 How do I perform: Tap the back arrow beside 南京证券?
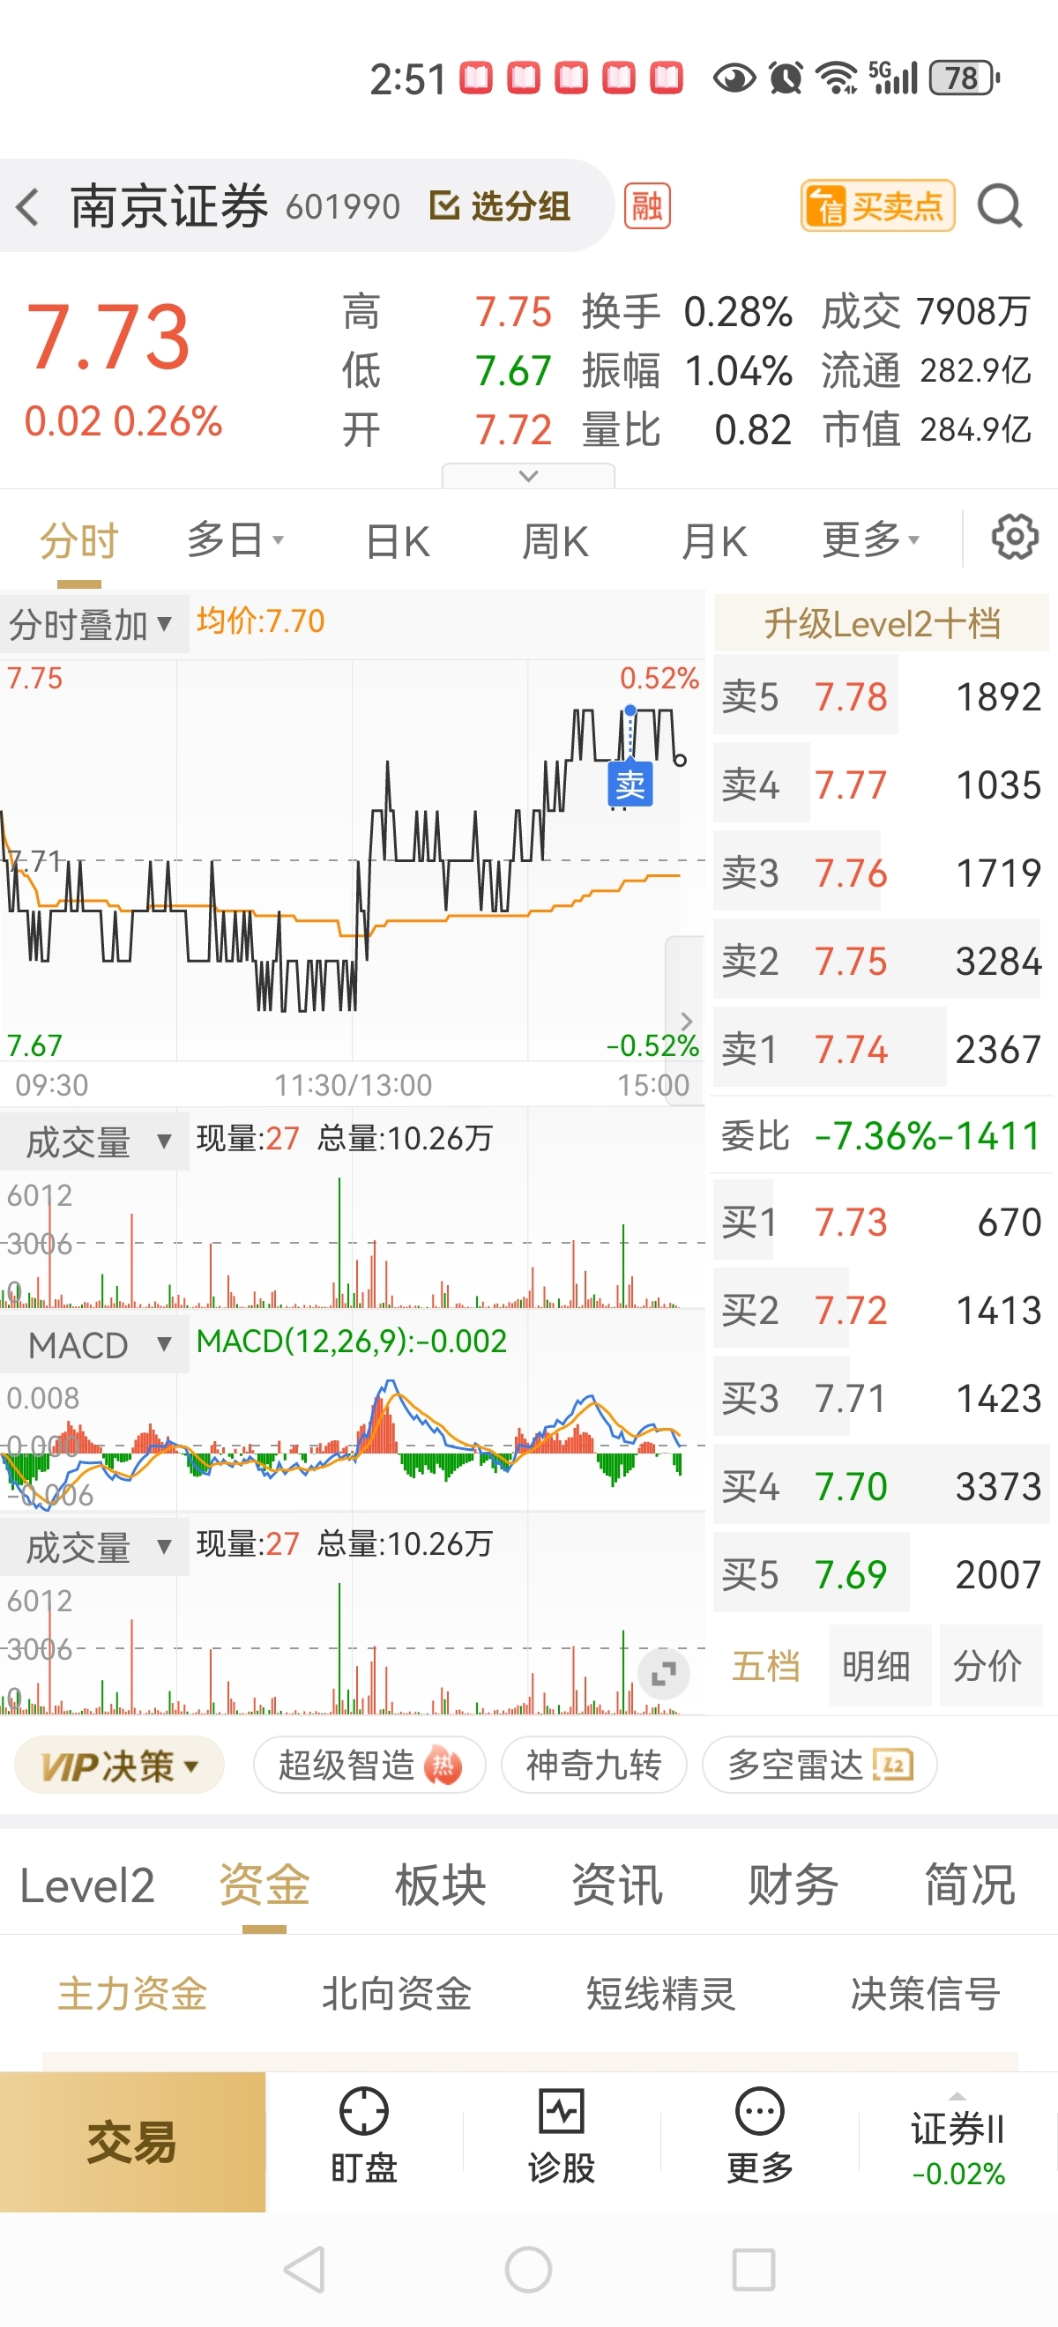pyautogui.click(x=28, y=207)
